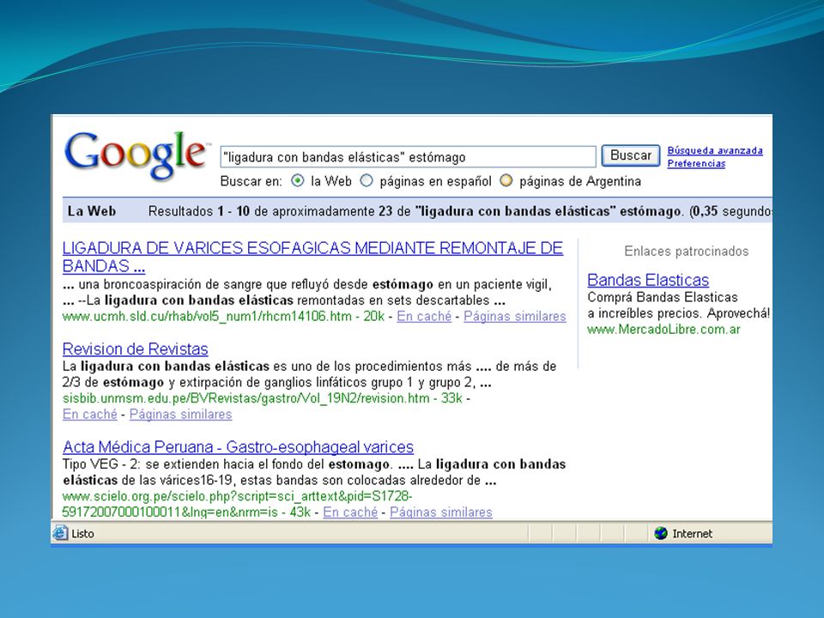Click the 'Listo' status bar text
The width and height of the screenshot is (824, 618).
(82, 533)
